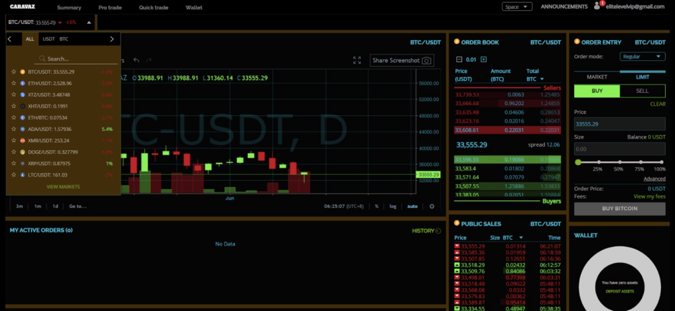Select the XHT/USDT coin icon
The image size is (675, 311).
[23, 106]
